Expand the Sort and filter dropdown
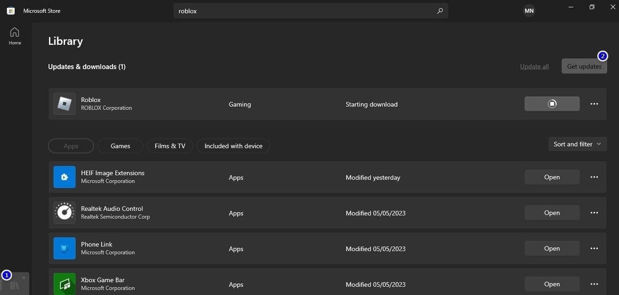The image size is (619, 295). click(577, 144)
